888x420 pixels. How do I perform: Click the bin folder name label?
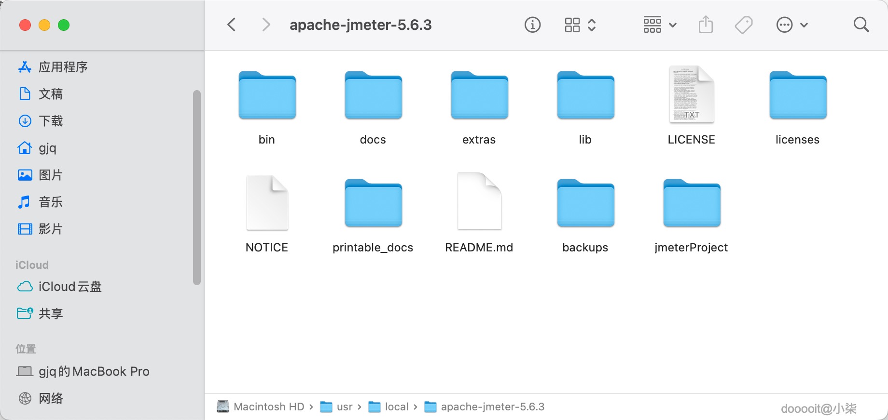click(x=267, y=140)
